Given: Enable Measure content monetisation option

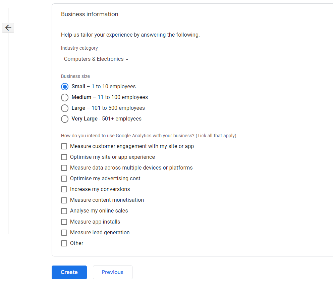Looking at the screenshot, I should coord(64,200).
